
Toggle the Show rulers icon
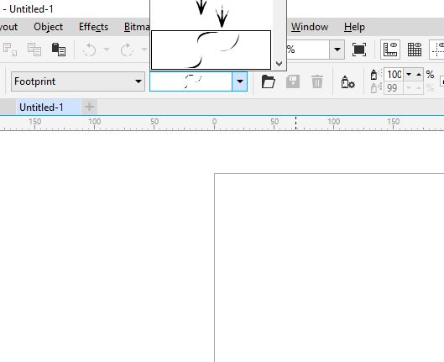click(390, 50)
